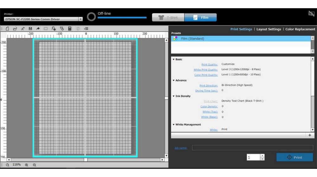Open the Printer selection dropdown

coord(81,19)
